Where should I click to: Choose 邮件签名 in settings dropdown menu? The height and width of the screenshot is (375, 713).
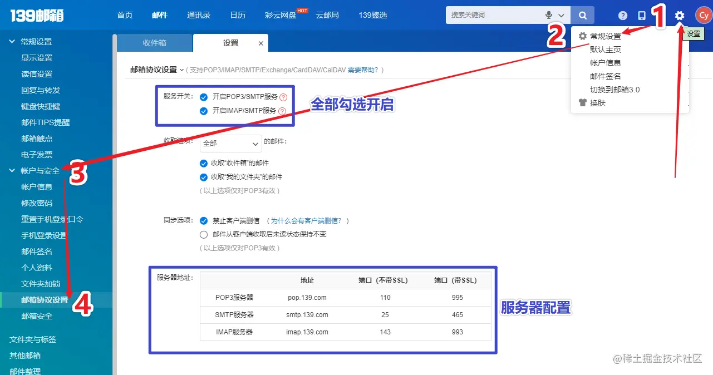click(606, 76)
